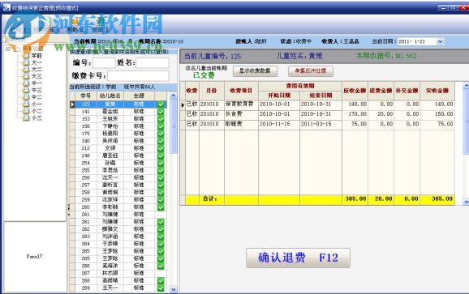Click the fee table scroll-down arrow
This screenshot has height=294, width=469.
pyautogui.click(x=466, y=202)
